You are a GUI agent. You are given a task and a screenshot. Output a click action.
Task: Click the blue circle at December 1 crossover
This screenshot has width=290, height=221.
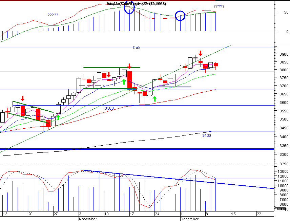[180, 16]
